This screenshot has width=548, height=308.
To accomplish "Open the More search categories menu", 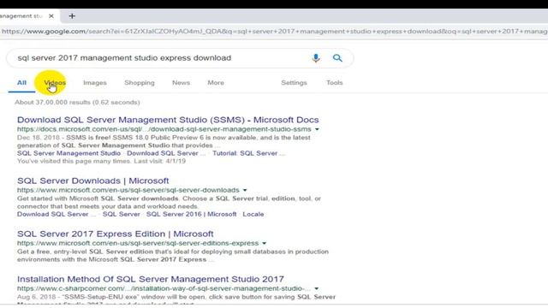I will click(216, 83).
